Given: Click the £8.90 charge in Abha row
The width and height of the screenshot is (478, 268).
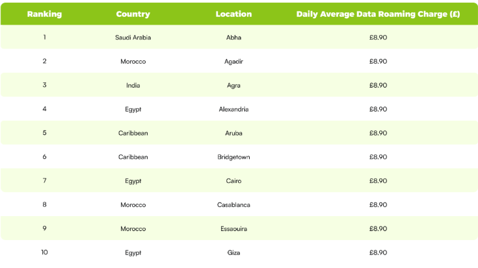Looking at the screenshot, I should point(378,38).
